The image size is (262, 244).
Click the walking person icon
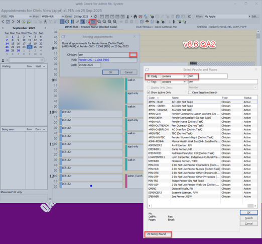click(x=45, y=22)
